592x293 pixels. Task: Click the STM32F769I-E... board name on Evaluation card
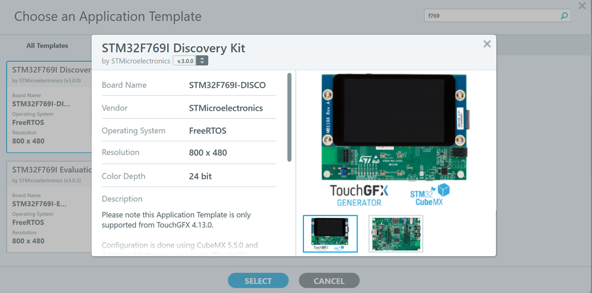click(x=39, y=204)
